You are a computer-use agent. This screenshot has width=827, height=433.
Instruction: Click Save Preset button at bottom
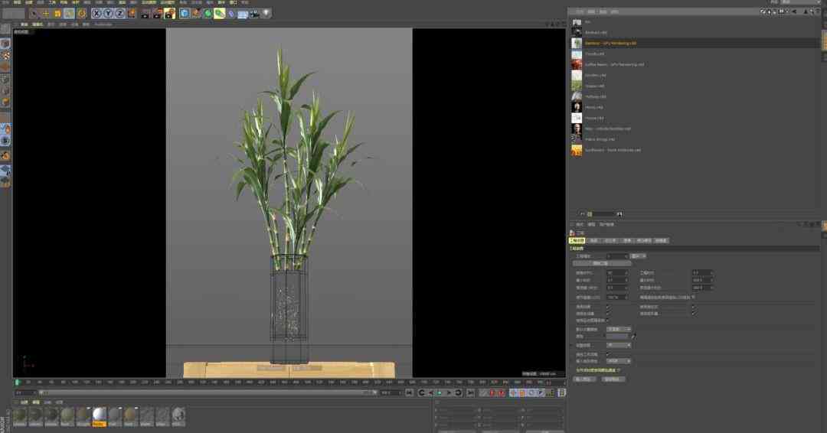point(612,379)
